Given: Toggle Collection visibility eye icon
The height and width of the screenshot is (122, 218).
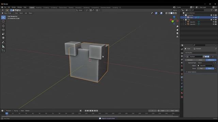Looking at the screenshot, I should (x=214, y=15).
